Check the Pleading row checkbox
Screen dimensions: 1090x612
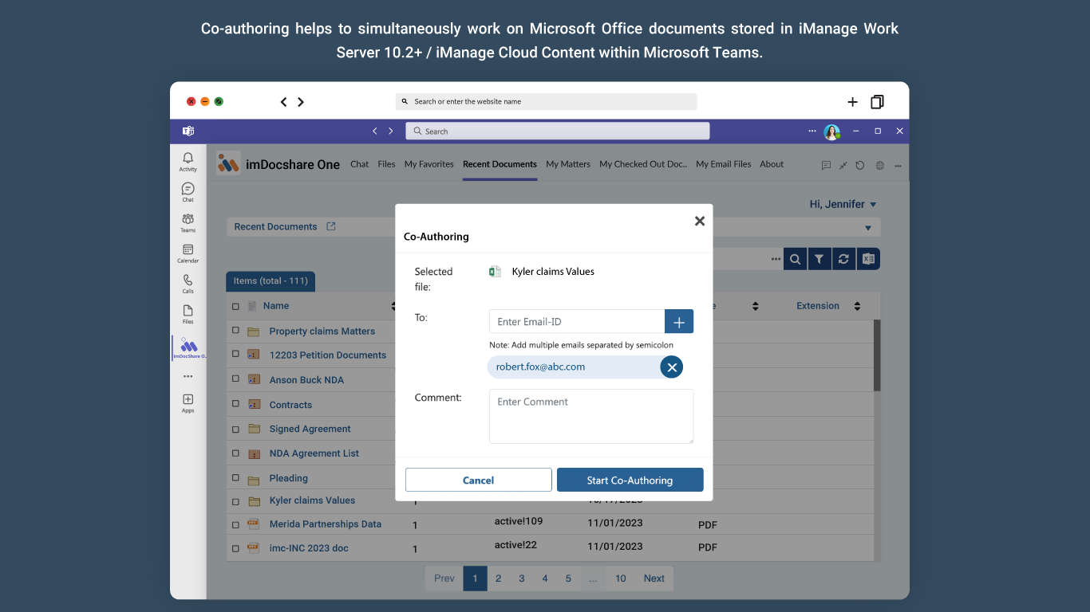[235, 478]
